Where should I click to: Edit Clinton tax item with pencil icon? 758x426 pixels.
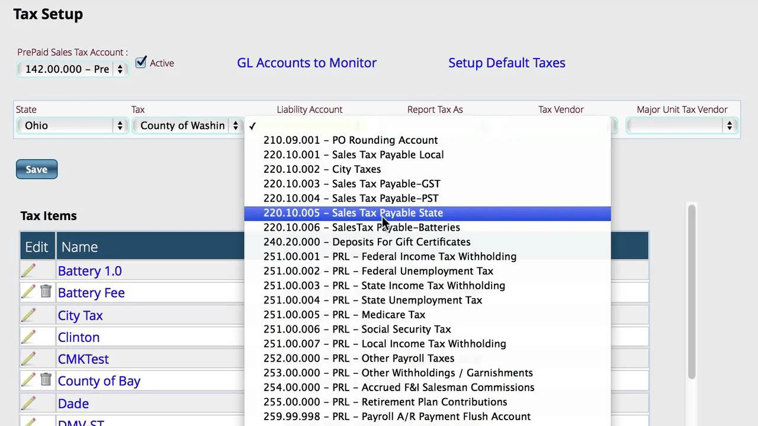pyautogui.click(x=28, y=337)
